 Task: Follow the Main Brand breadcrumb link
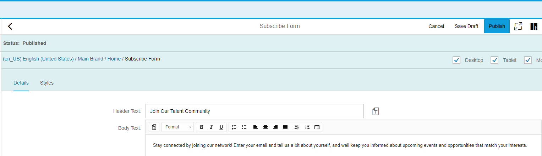pyautogui.click(x=91, y=59)
